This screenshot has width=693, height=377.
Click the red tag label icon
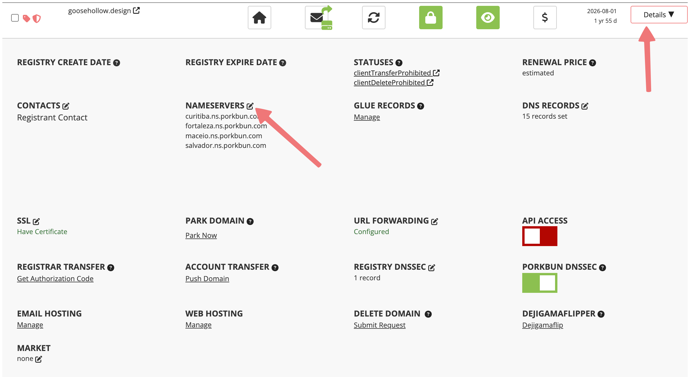click(x=27, y=18)
